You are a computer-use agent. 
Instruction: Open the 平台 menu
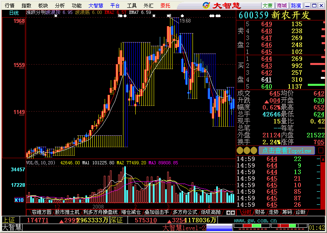click(115, 5)
